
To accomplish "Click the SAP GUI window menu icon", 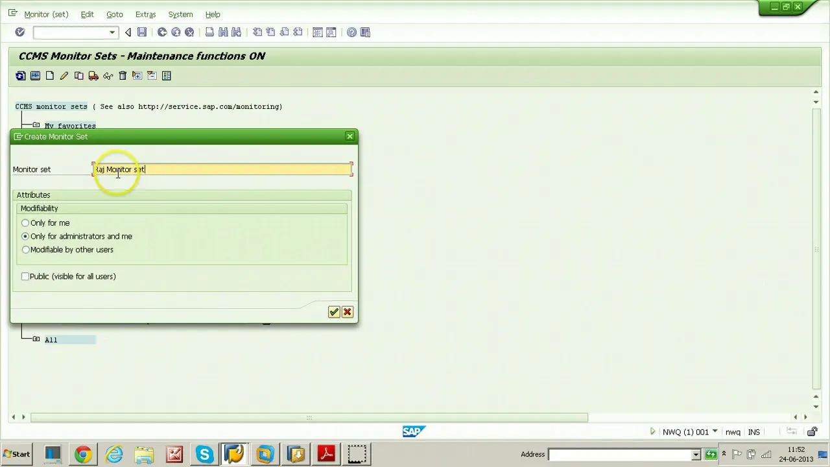I will point(12,13).
